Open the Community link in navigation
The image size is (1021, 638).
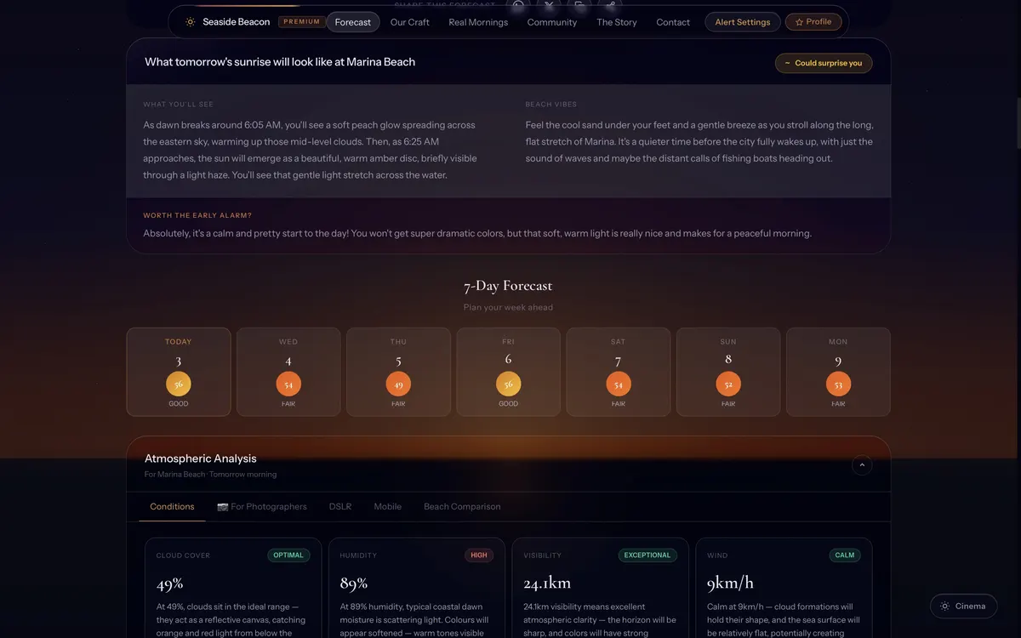point(552,22)
